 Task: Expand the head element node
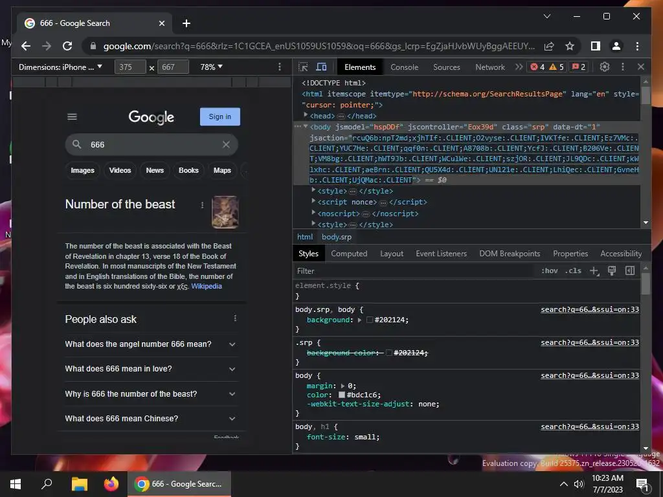pyautogui.click(x=306, y=115)
